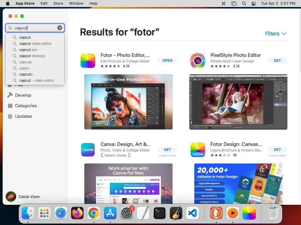Clear the search field text

pos(60,28)
